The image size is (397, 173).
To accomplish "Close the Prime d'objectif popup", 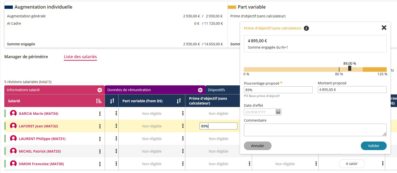I will point(384,28).
